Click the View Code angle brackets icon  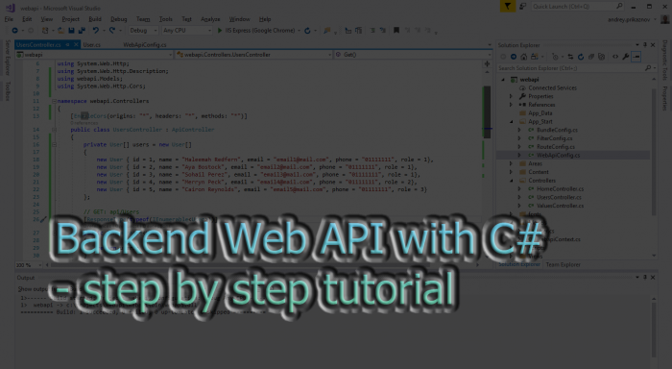[x=615, y=57]
